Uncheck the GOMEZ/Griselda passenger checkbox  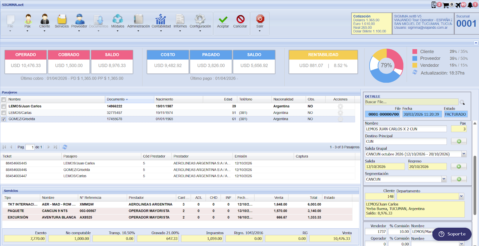pos(4,119)
